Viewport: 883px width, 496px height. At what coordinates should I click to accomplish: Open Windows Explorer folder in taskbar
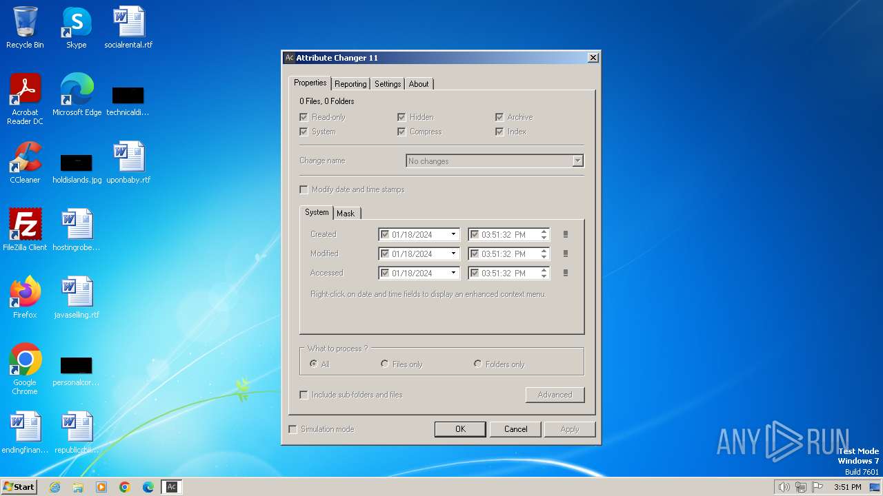pos(78,487)
